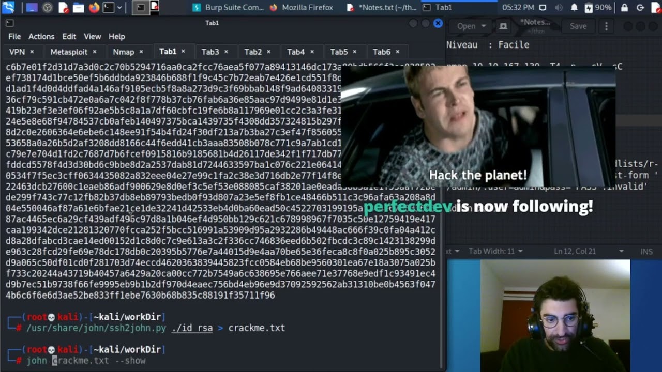Viewport: 662px width, 372px height.
Task: Open the File menu in terminal
Action: point(14,36)
